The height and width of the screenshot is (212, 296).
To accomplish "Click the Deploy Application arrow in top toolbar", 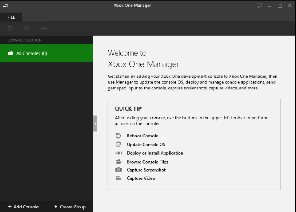I will (43, 28).
